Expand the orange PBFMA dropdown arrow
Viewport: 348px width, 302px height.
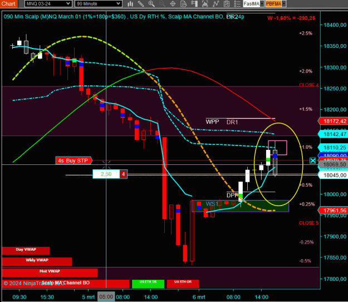(x=284, y=4)
